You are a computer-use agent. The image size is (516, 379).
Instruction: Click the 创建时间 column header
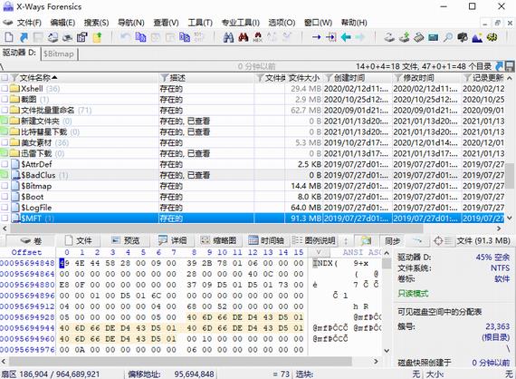349,78
